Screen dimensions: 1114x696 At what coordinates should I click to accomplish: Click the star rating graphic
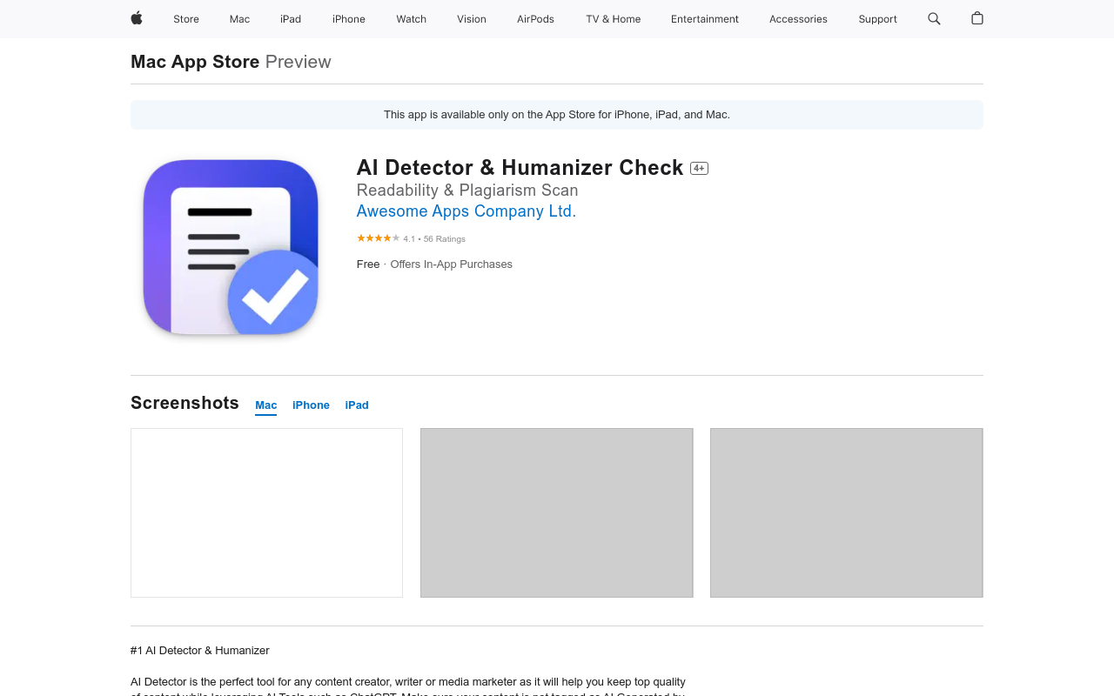pyautogui.click(x=378, y=238)
